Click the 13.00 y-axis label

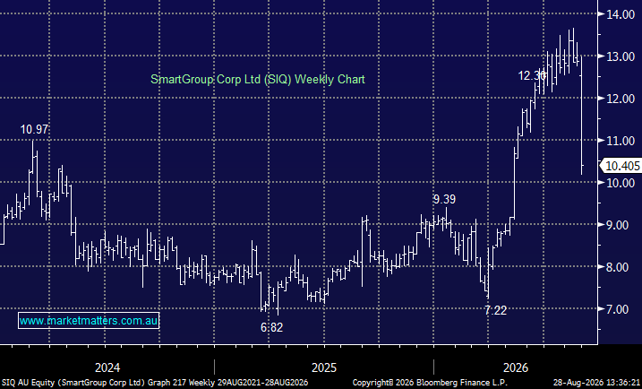coord(621,56)
